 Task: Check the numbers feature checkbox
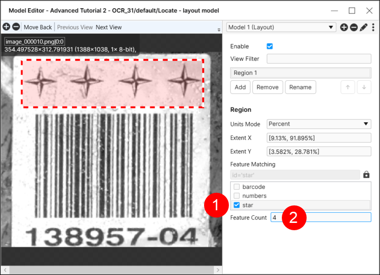(237, 196)
